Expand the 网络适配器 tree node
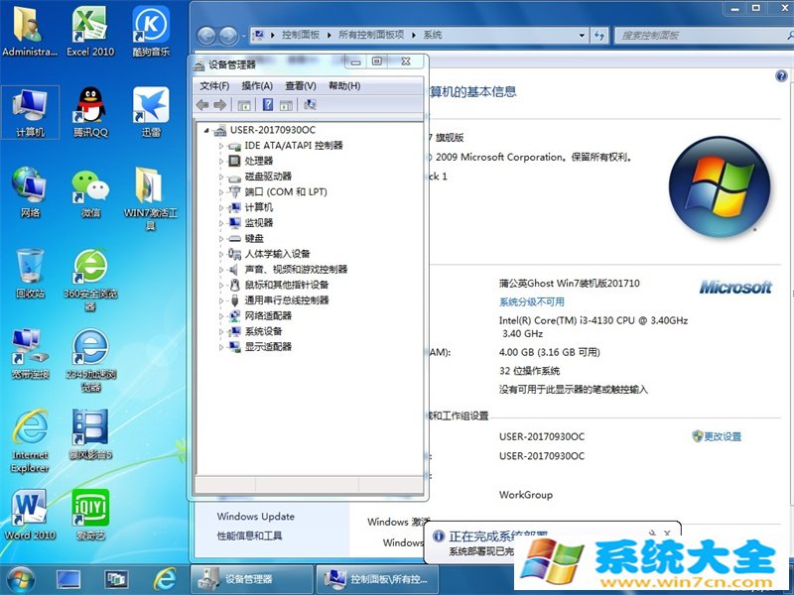The height and width of the screenshot is (595, 794). pyautogui.click(x=222, y=315)
